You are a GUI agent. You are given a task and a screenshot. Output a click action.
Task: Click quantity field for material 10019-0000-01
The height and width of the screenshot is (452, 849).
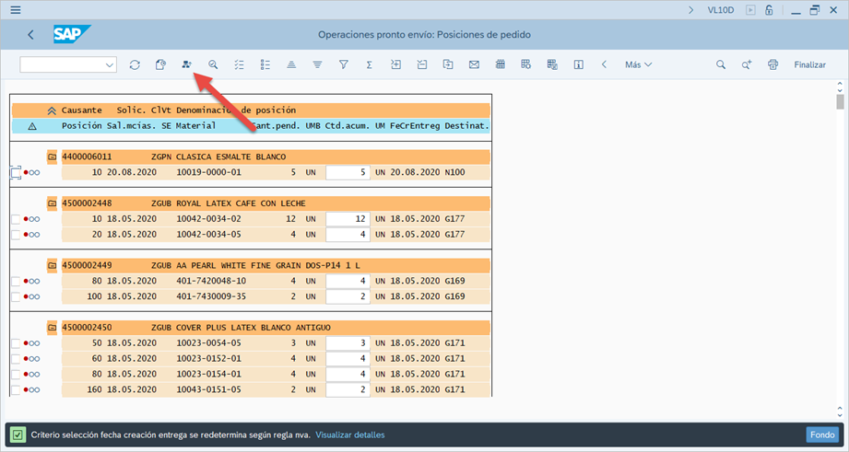(x=348, y=172)
